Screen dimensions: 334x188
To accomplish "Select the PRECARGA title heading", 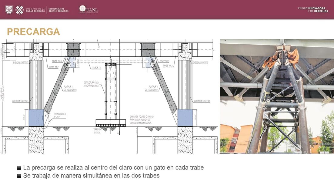I will (34, 31).
